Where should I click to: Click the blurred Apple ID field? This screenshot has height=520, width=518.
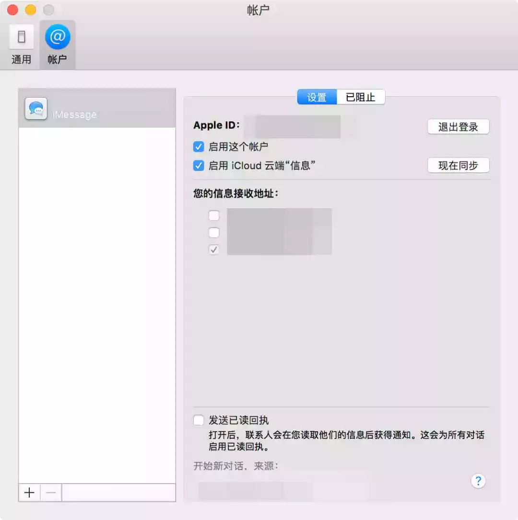(x=293, y=126)
